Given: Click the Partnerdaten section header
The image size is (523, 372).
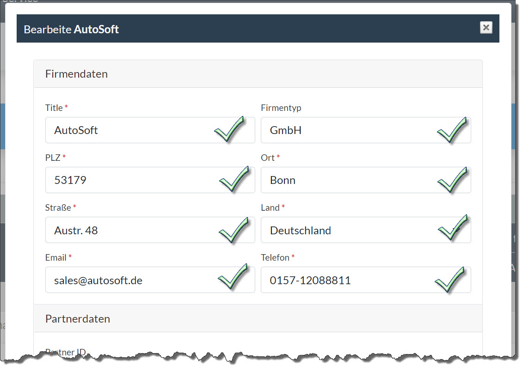Looking at the screenshot, I should 78,319.
